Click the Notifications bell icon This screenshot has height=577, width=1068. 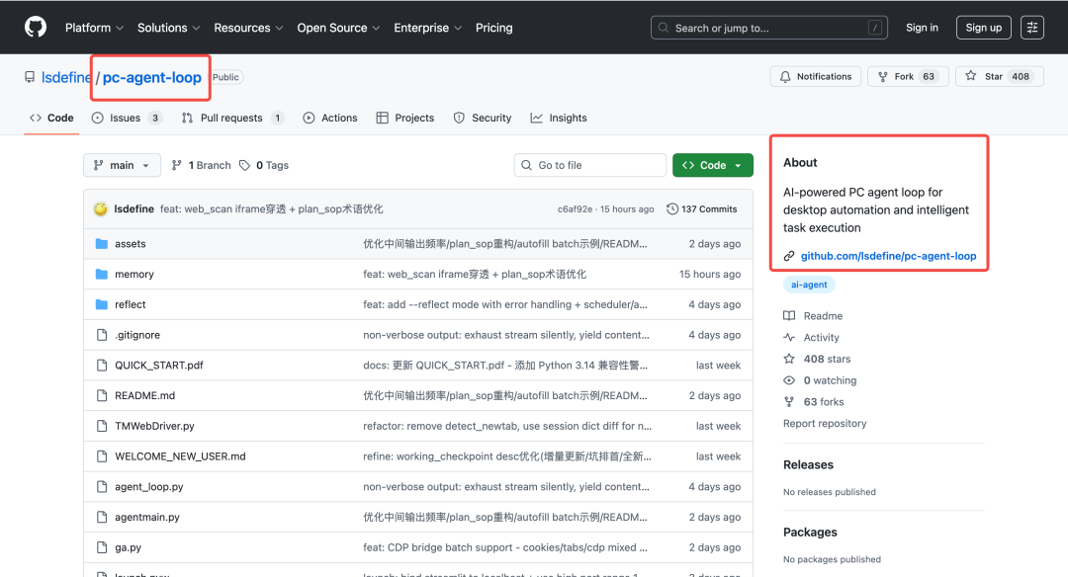785,77
